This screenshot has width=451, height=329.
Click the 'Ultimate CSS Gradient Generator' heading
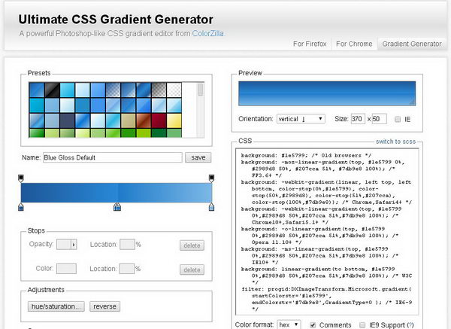[x=116, y=20]
